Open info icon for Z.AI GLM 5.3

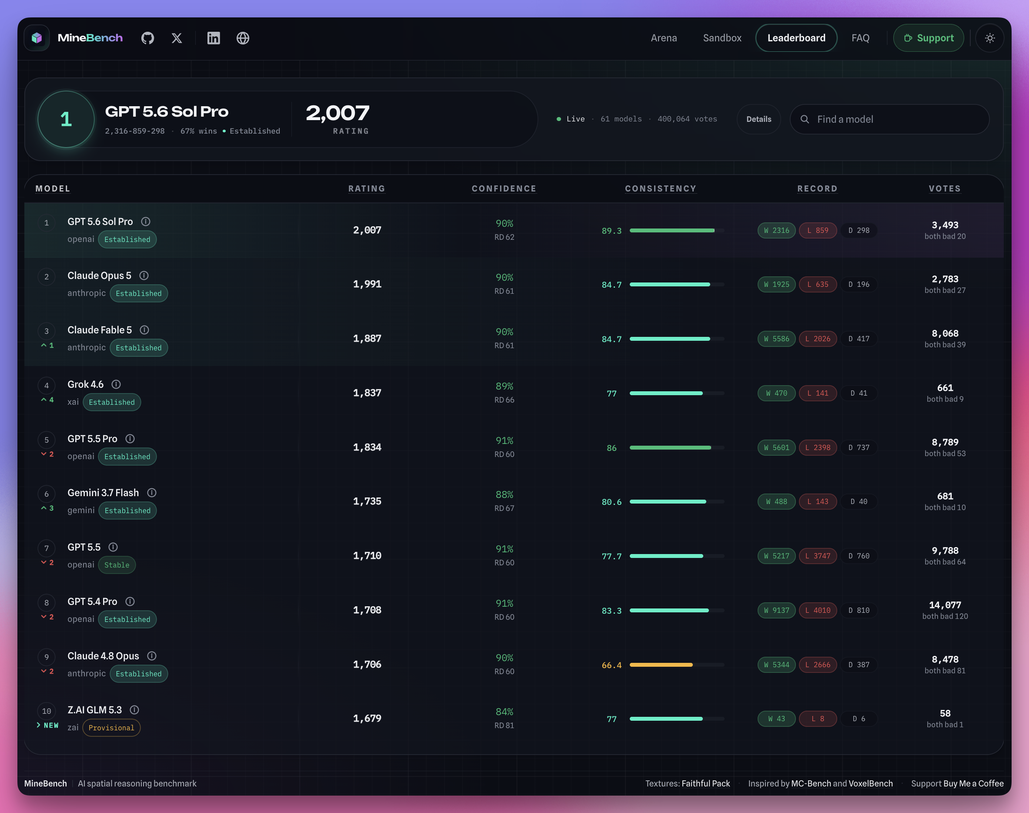tap(134, 710)
